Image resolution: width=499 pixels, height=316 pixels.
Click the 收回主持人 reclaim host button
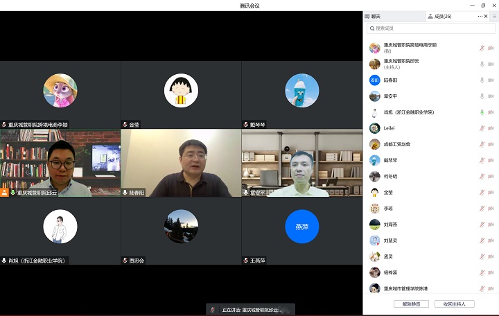tap(459, 304)
